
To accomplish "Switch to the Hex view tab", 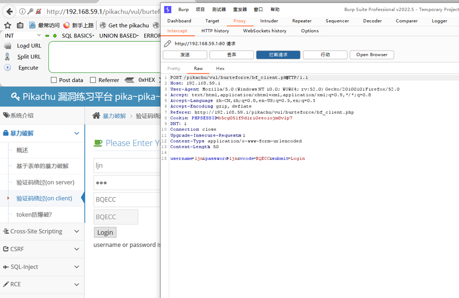I will [x=220, y=68].
